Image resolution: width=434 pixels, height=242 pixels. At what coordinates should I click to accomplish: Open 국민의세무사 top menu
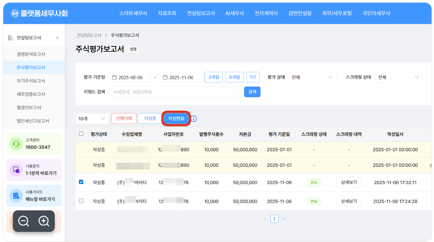click(x=376, y=13)
